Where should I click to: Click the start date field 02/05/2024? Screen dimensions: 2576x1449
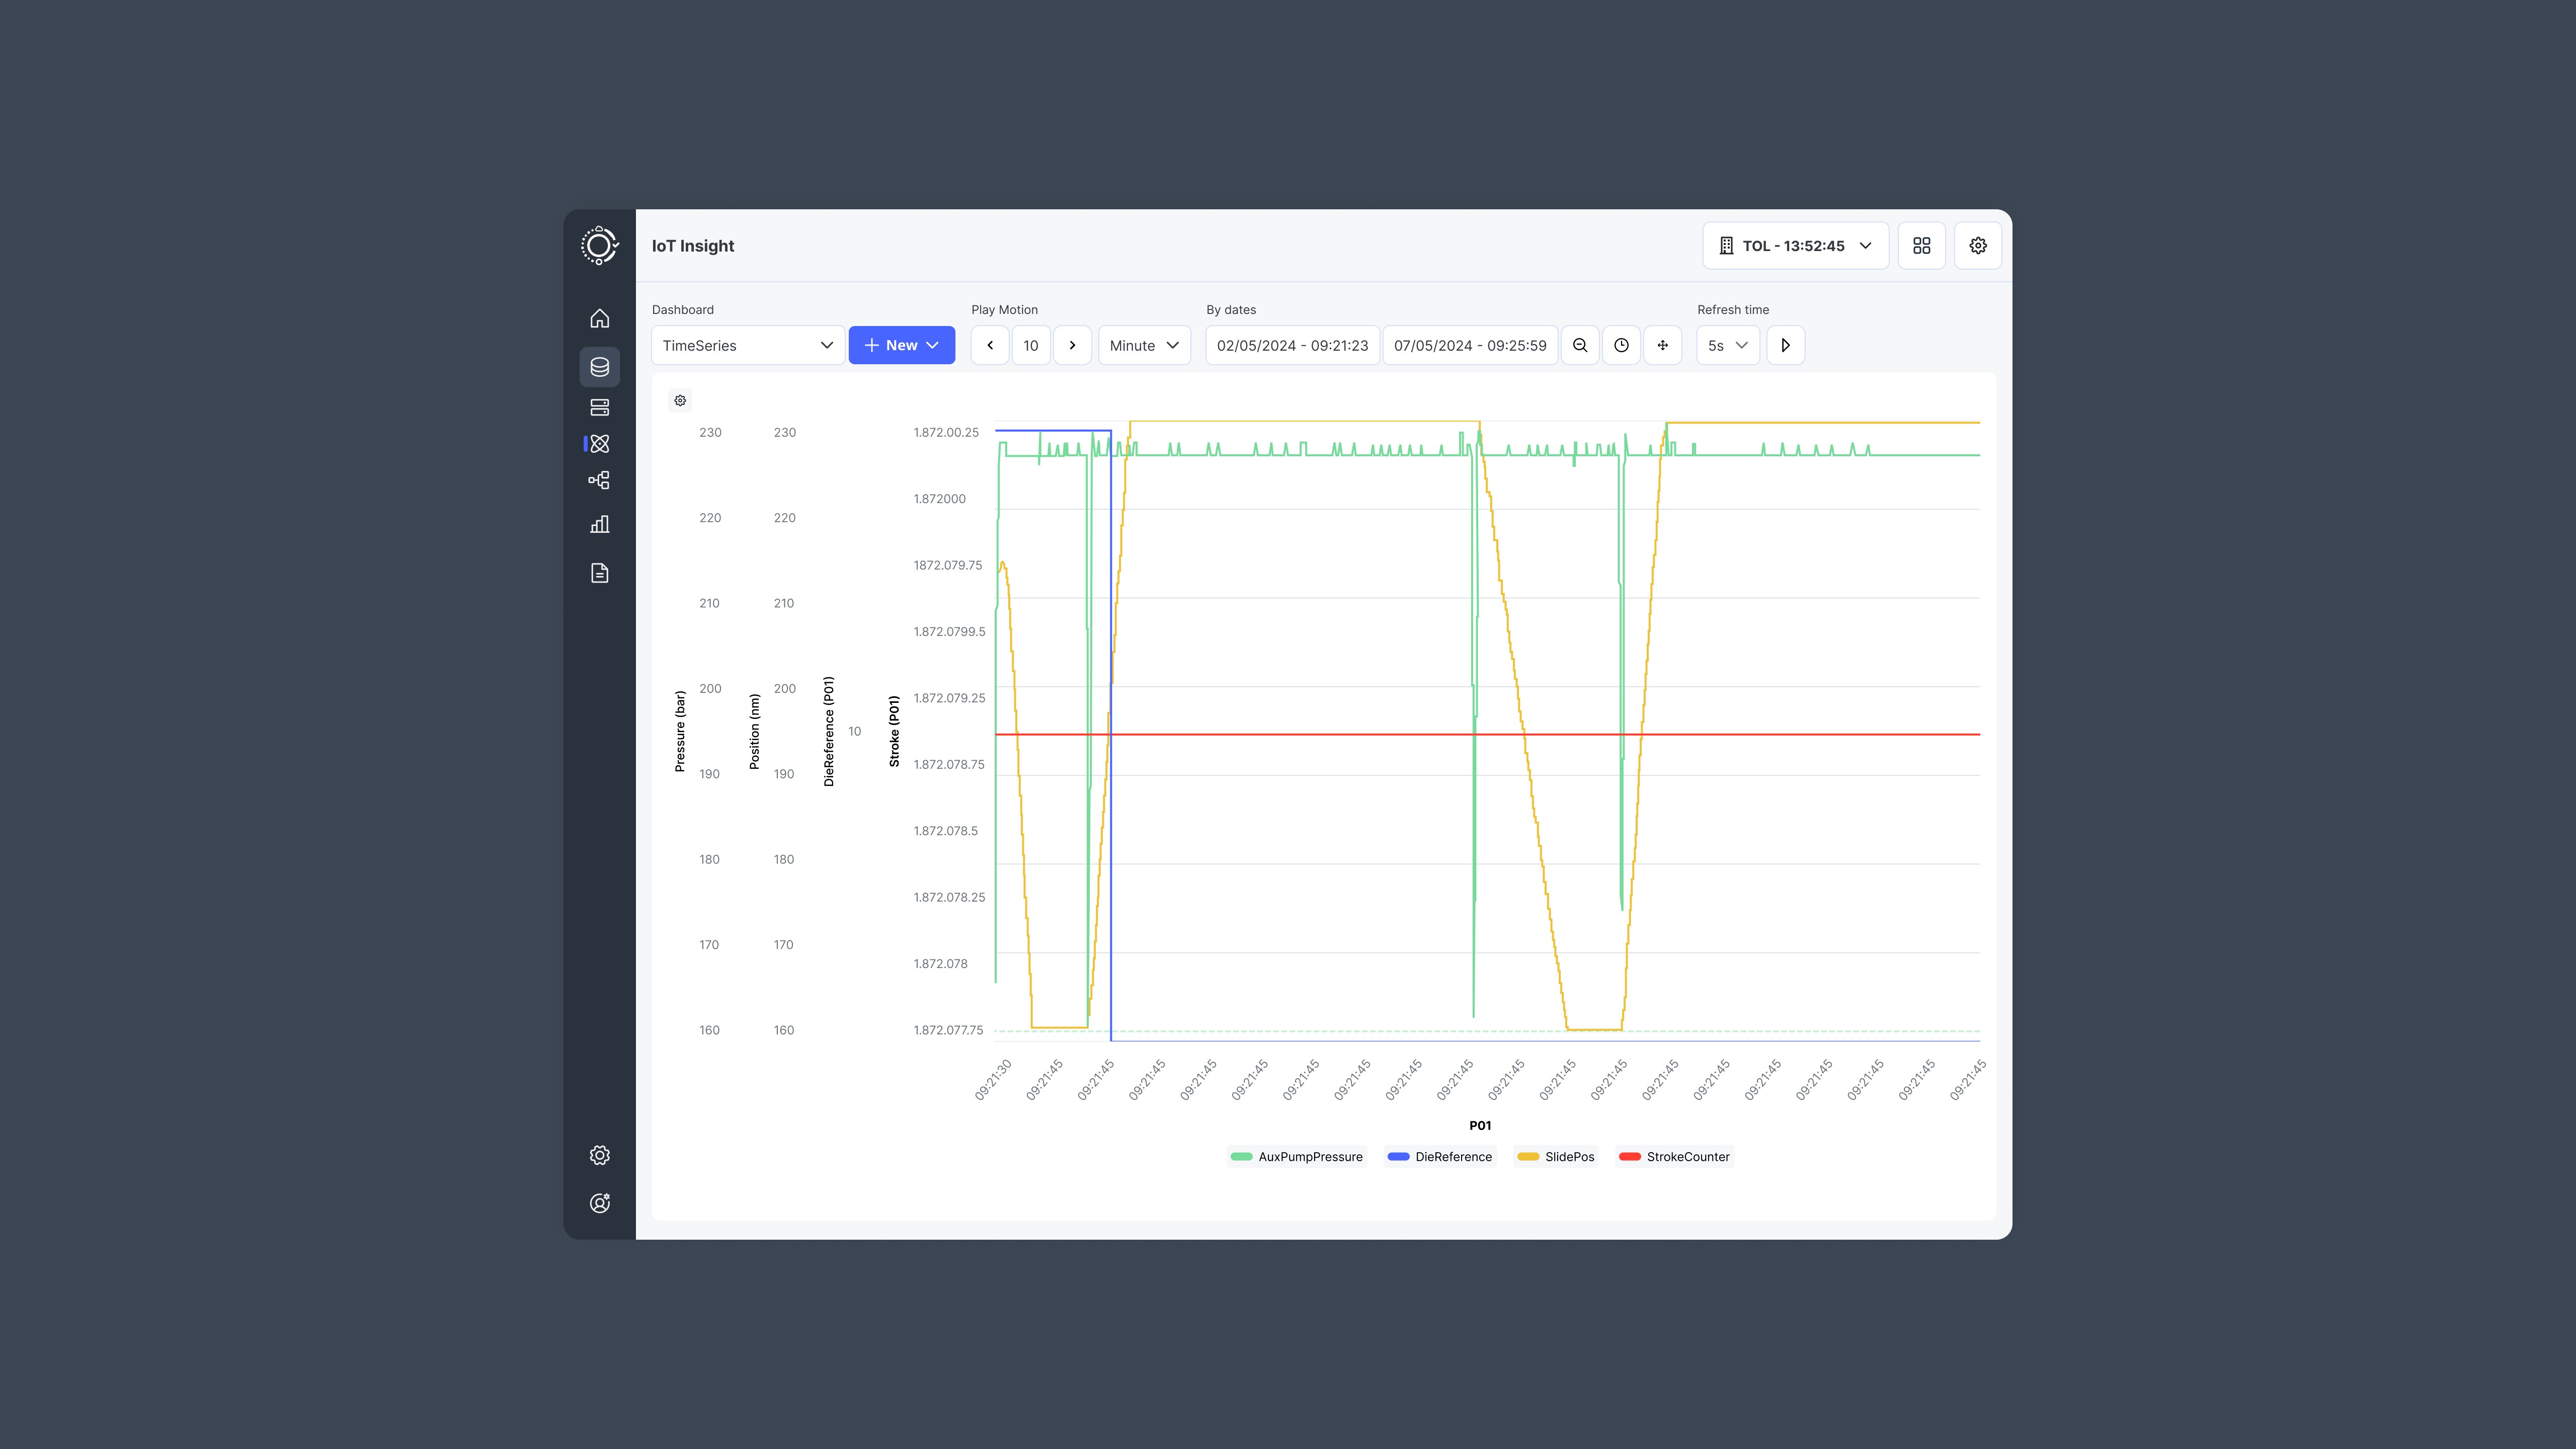click(x=1292, y=345)
